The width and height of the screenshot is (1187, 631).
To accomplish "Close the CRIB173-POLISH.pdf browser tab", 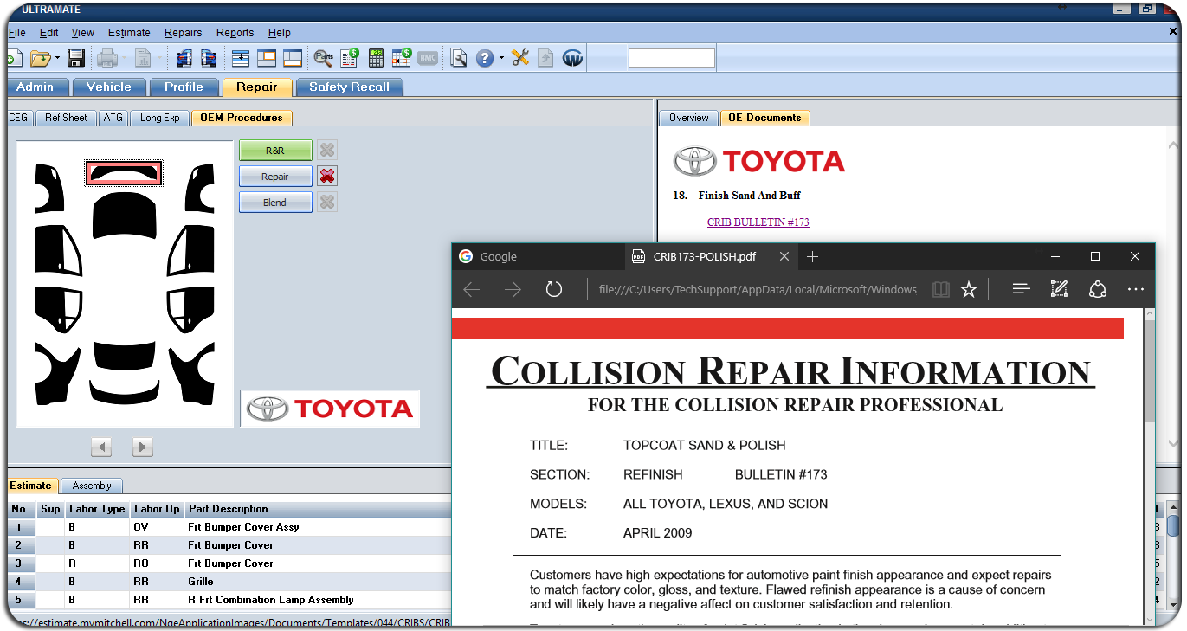I will (x=784, y=256).
